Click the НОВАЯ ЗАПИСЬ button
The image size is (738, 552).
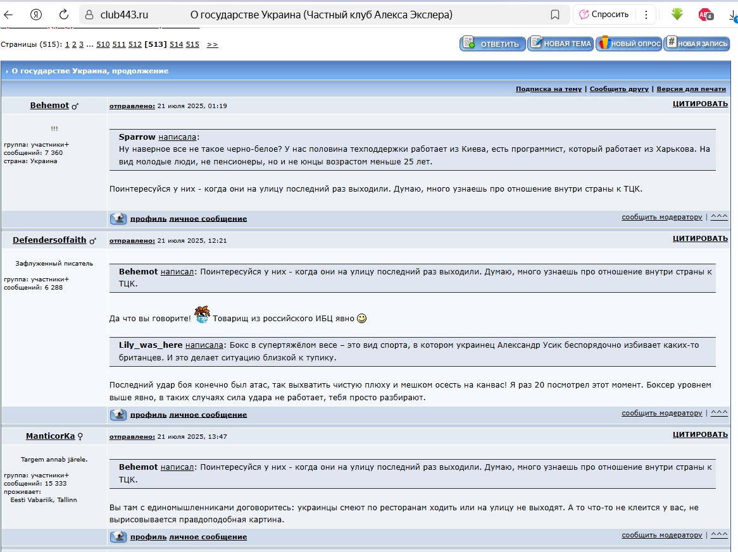[697, 43]
